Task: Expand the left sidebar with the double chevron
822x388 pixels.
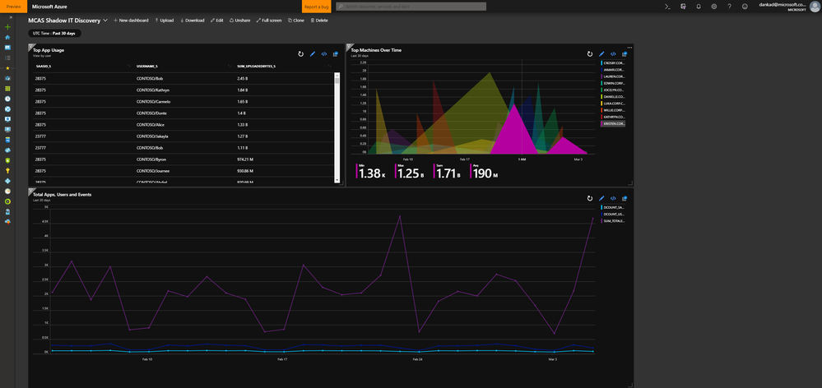Action: click(11, 17)
